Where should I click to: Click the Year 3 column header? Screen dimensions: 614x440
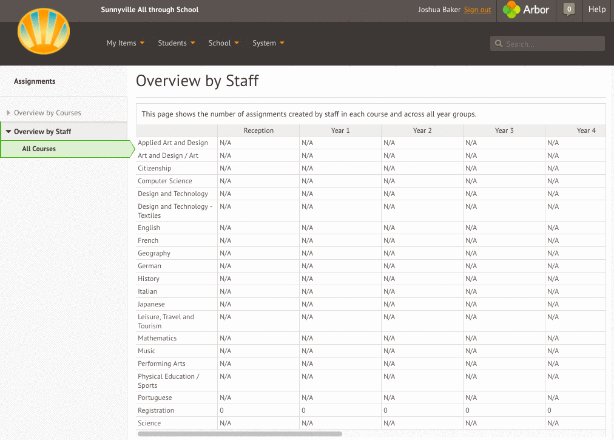(x=504, y=130)
